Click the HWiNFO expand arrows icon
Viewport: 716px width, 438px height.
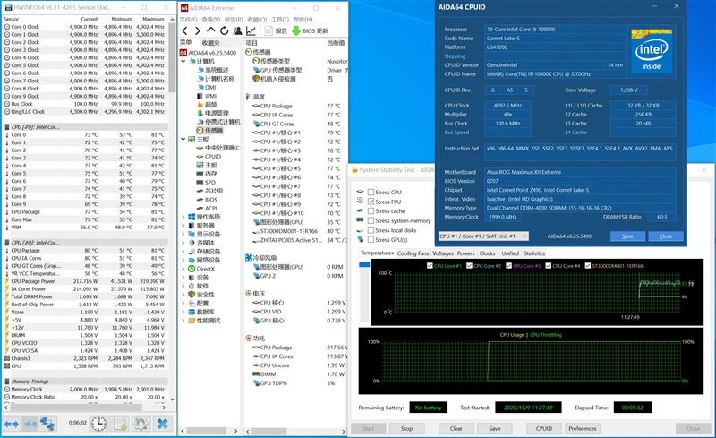(12, 425)
